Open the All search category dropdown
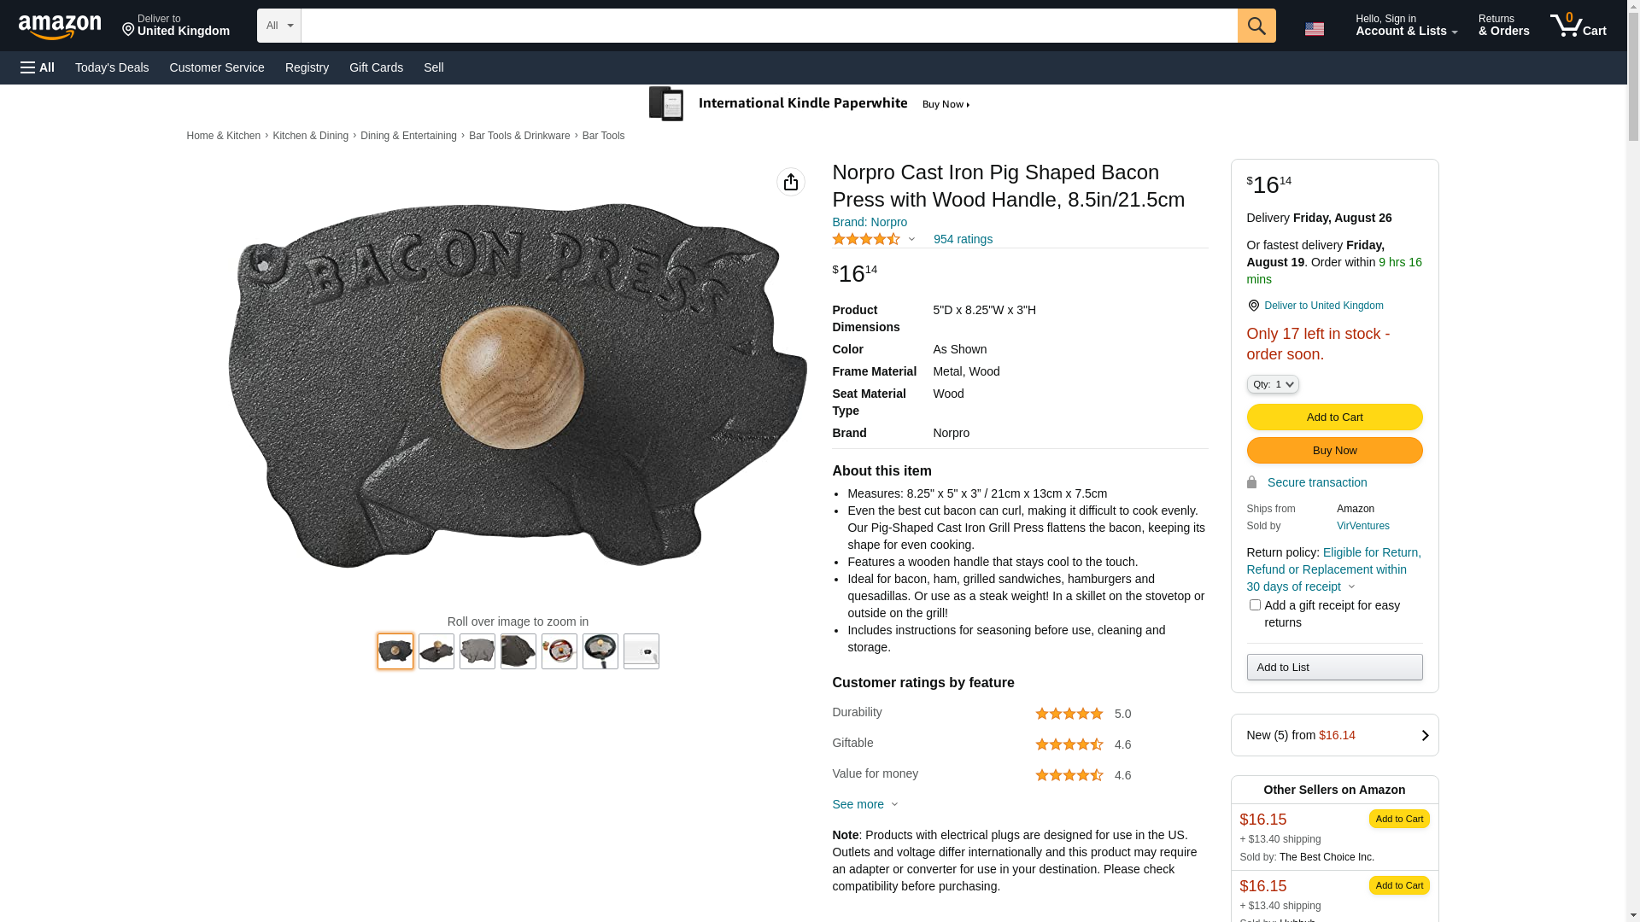 coord(279,26)
